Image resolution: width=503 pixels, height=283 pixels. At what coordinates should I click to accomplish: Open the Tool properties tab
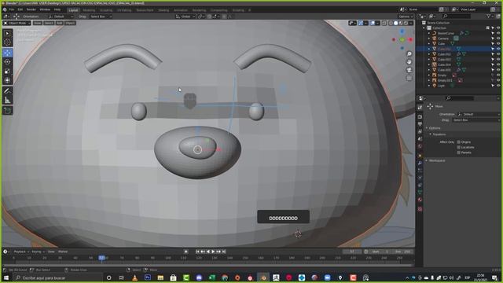(420, 108)
